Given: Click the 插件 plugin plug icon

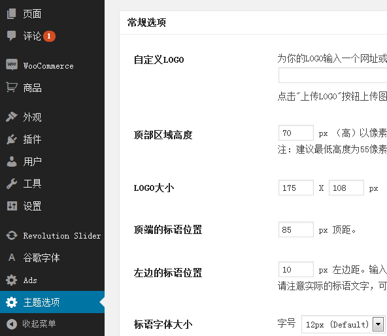Looking at the screenshot, I should 11,139.
